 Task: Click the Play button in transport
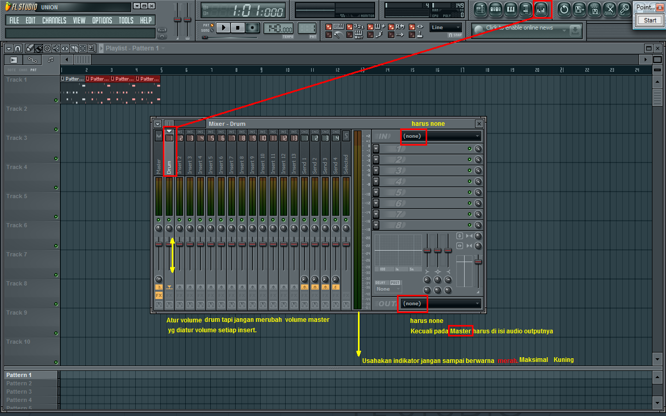pos(223,28)
